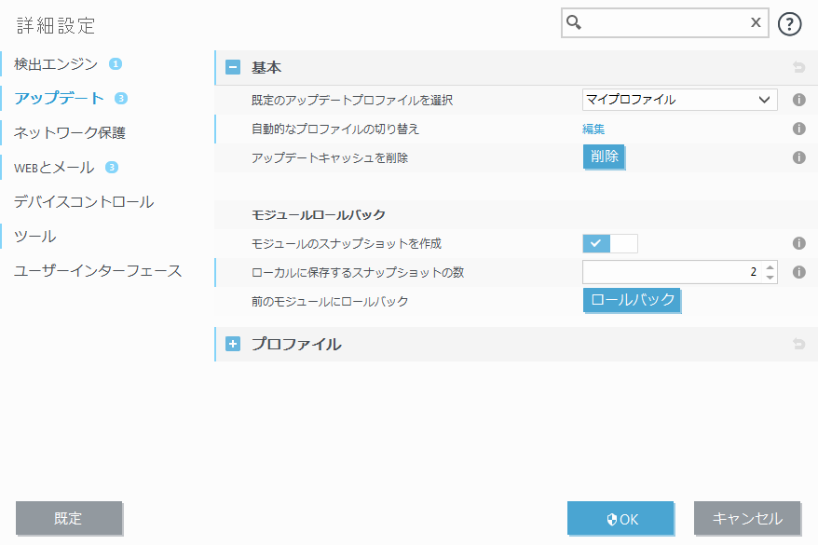This screenshot has width=818, height=545.
Task: Expand the プロファイル section
Action: [231, 344]
